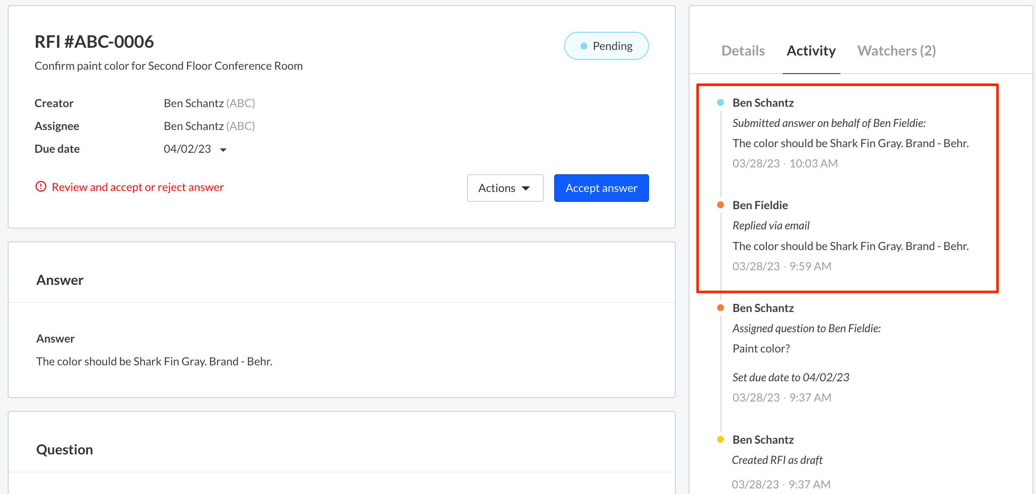Screen dimensions: 1036x494
Task: Click the RFI #ABC-0006 title
Action: tap(94, 42)
